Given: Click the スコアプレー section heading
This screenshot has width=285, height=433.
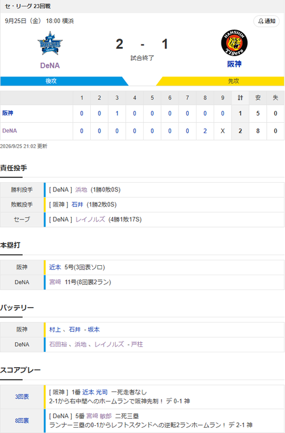Looking at the screenshot, I should pyautogui.click(x=20, y=370).
